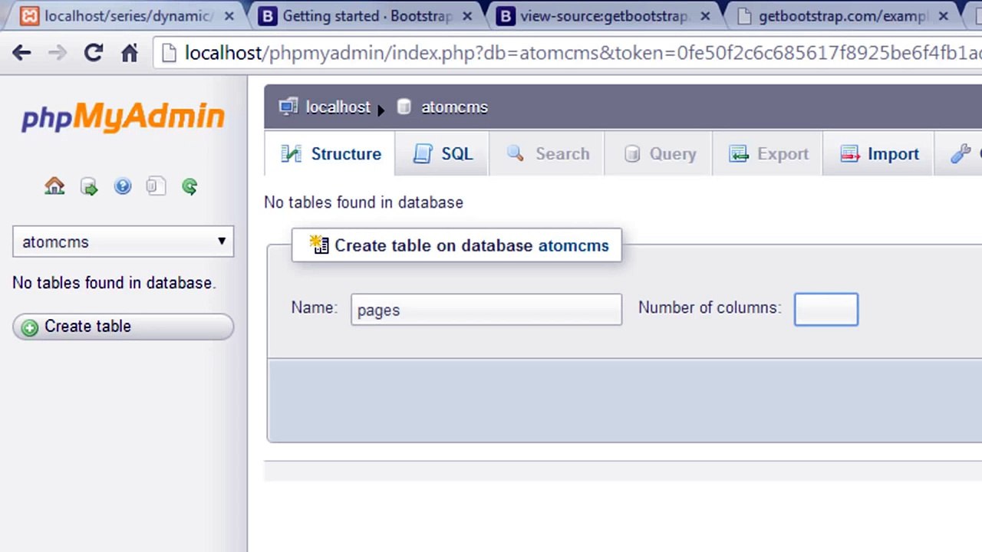Click the sidebar "No tables found in database." text
The height and width of the screenshot is (552, 982).
click(x=114, y=283)
